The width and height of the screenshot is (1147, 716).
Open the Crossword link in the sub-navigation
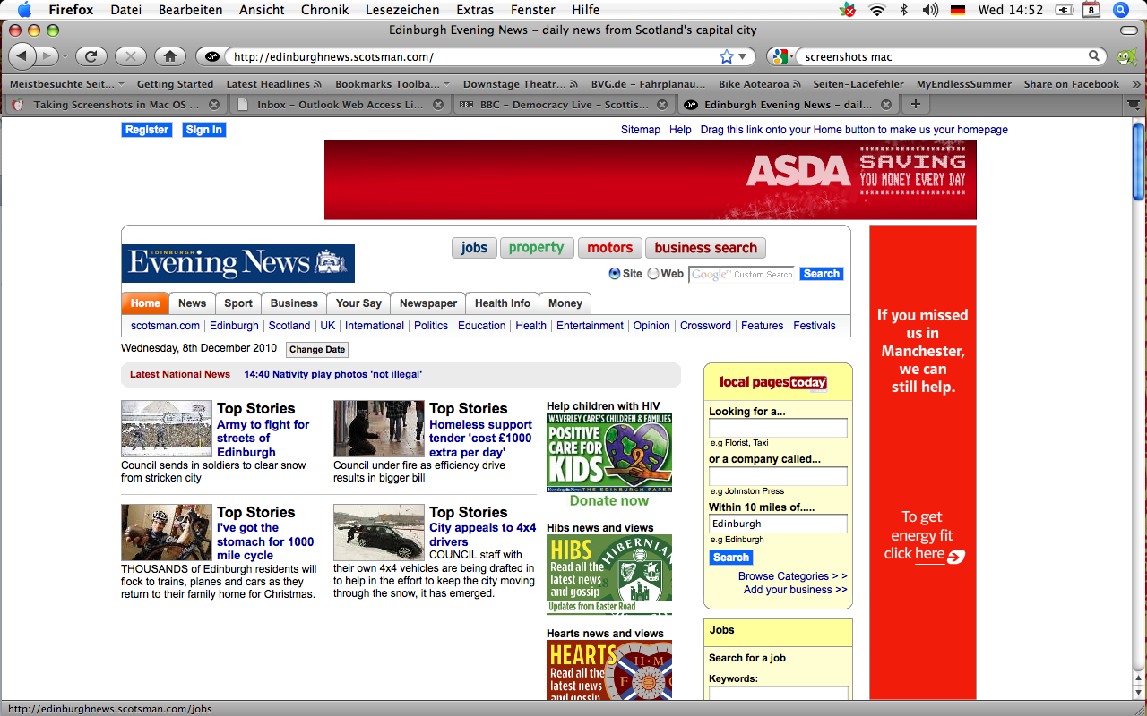[705, 326]
